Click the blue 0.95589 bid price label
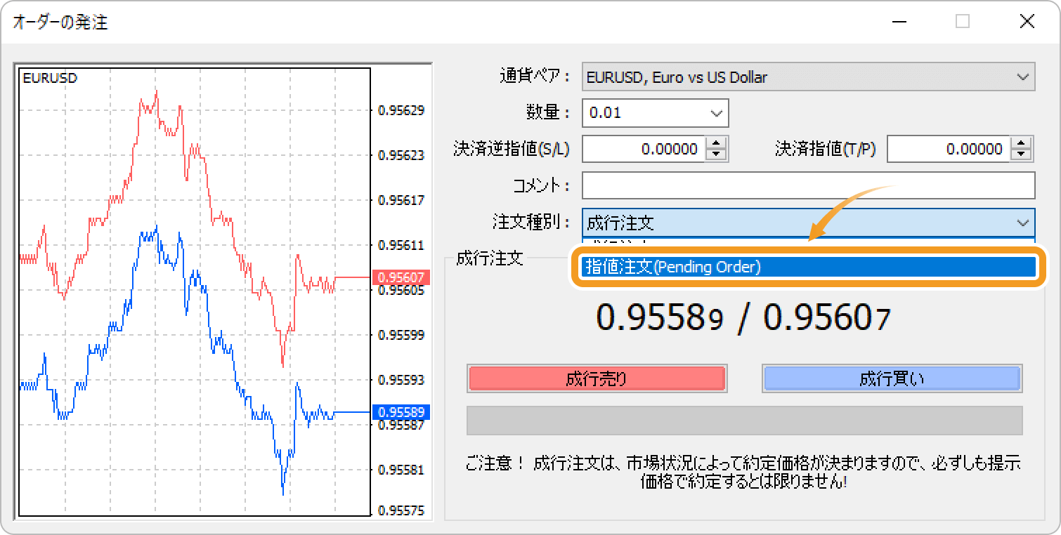The image size is (1061, 535). tap(401, 412)
